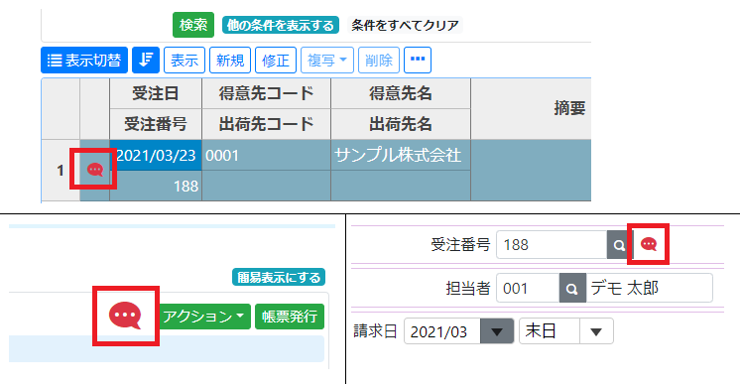The height and width of the screenshot is (384, 740).
Task: Toggle 簡易表示にする view
Action: point(279,277)
